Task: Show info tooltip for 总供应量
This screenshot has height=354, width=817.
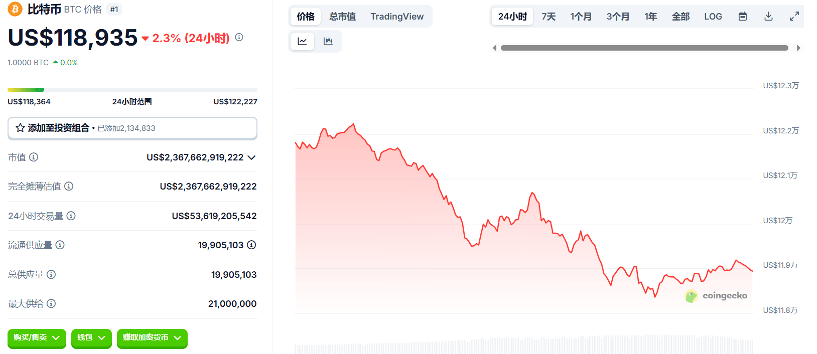Action: (x=51, y=274)
